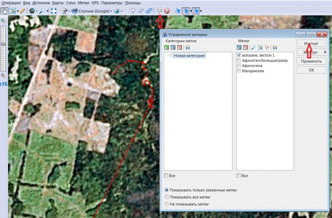The height and width of the screenshot is (218, 332).
Task: Click the full screen map icon
Action: [54, 11]
